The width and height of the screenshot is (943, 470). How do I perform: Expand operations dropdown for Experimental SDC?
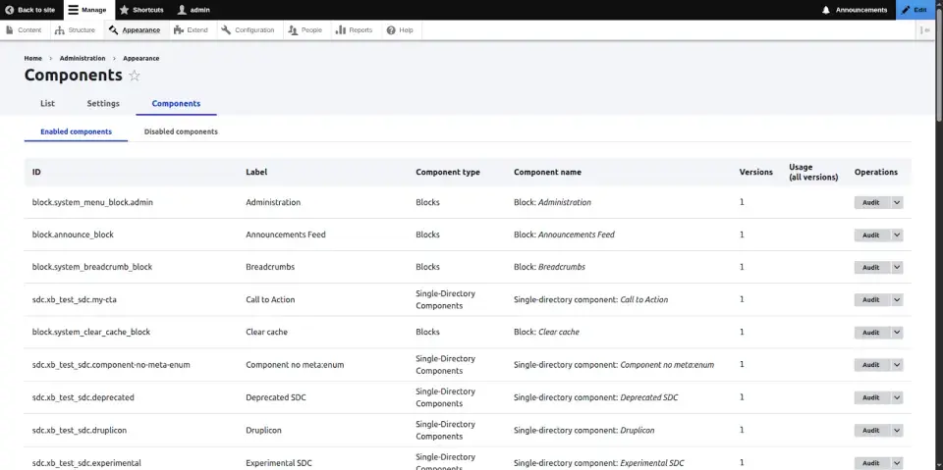pyautogui.click(x=897, y=463)
